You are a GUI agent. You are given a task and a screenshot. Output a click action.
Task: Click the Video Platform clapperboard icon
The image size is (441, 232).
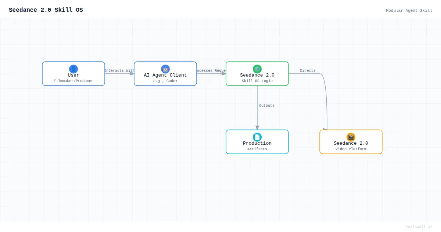tap(351, 137)
